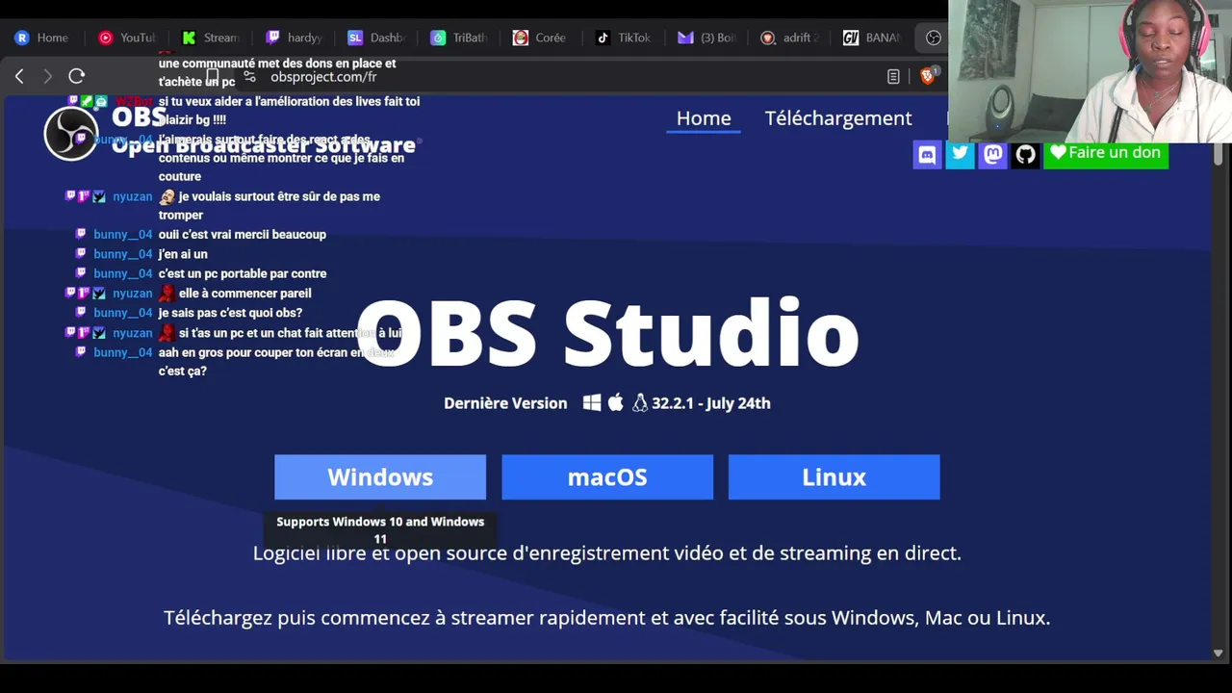Click the Linux penguin icon beside the version number
Image resolution: width=1232 pixels, height=693 pixels.
[640, 403]
